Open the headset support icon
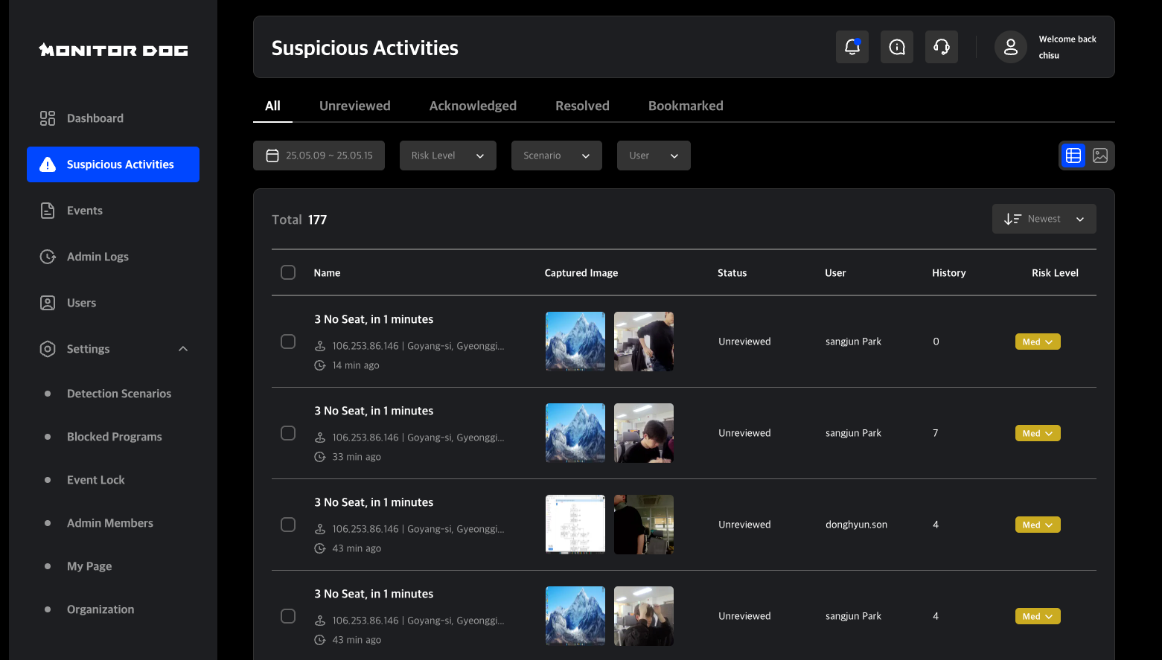 (941, 48)
